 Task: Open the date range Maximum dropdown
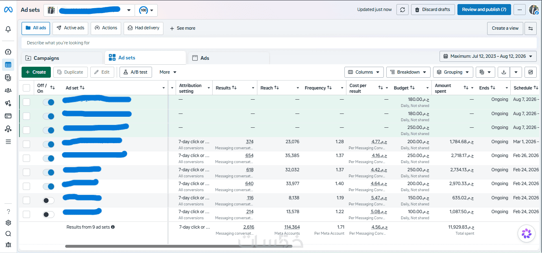488,56
